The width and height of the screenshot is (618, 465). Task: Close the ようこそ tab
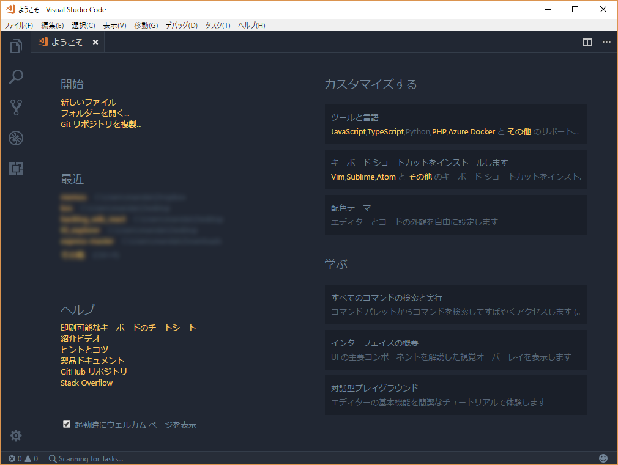(x=95, y=42)
